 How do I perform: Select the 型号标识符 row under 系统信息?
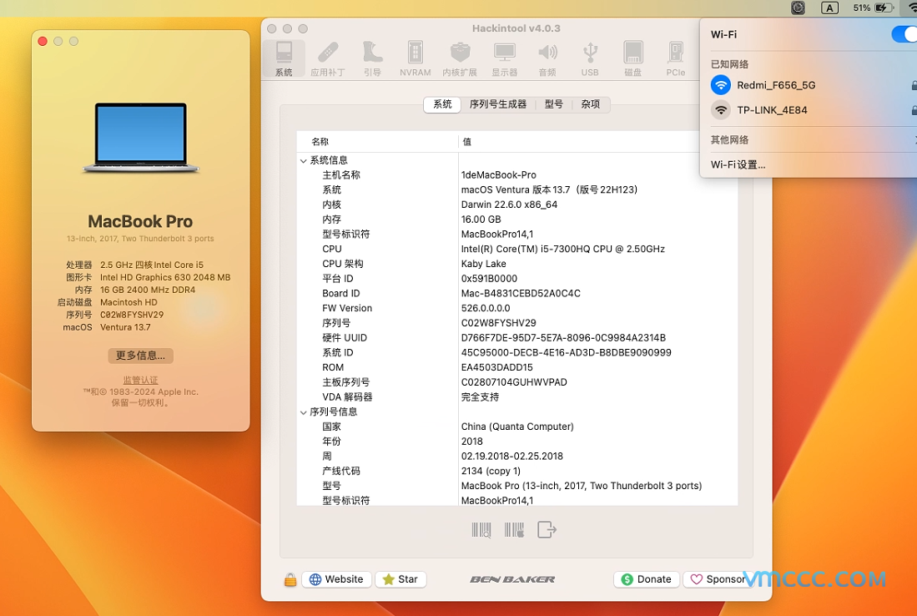click(517, 234)
